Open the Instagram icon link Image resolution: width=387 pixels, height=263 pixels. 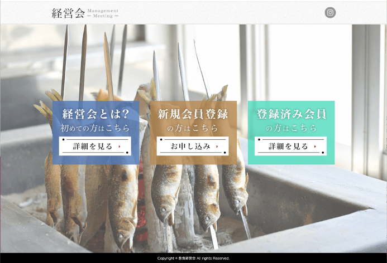330,13
